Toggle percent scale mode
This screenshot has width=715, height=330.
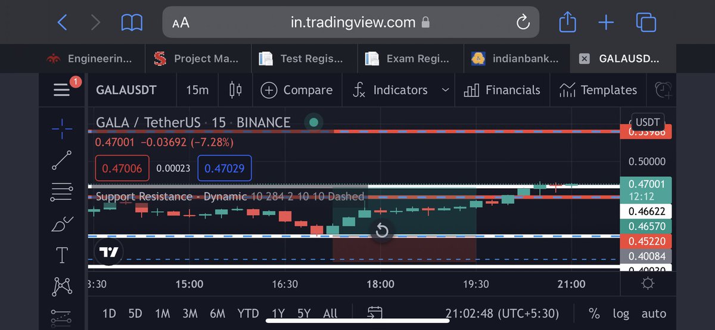tap(594, 313)
